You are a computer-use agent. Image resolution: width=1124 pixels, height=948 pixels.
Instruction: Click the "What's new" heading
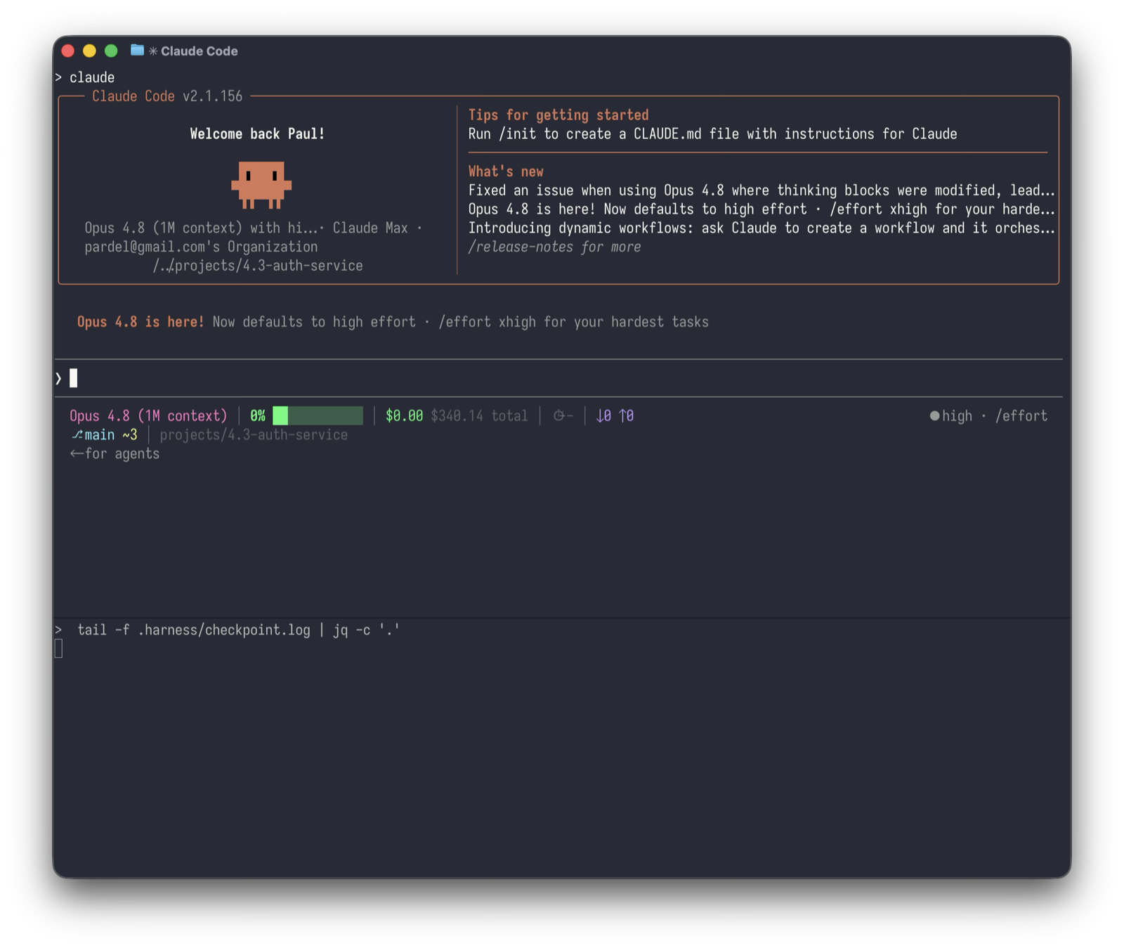(506, 171)
